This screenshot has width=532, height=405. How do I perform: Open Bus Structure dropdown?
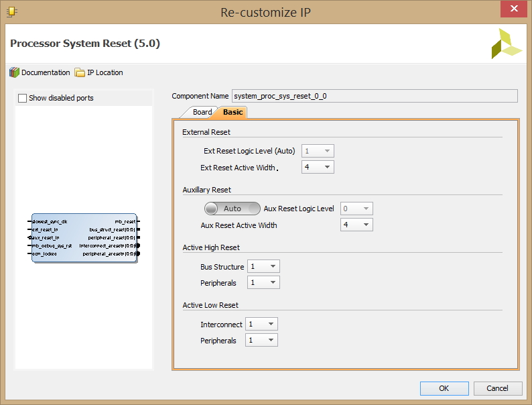pos(263,266)
